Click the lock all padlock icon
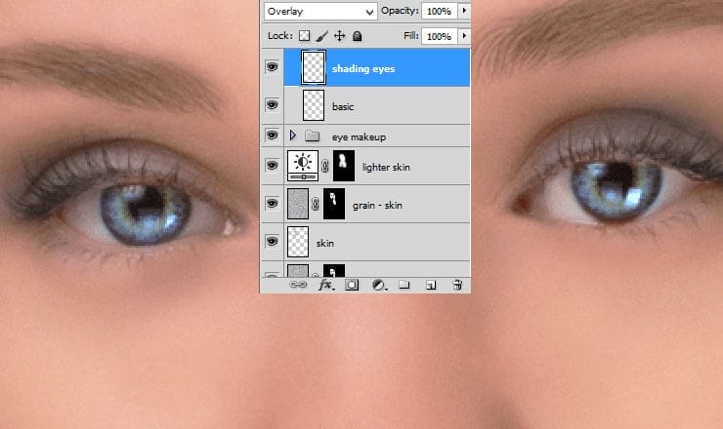 pyautogui.click(x=358, y=36)
